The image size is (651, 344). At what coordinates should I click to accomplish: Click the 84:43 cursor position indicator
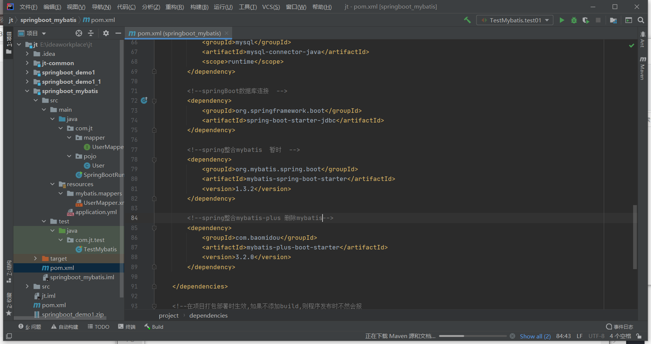[563, 336]
